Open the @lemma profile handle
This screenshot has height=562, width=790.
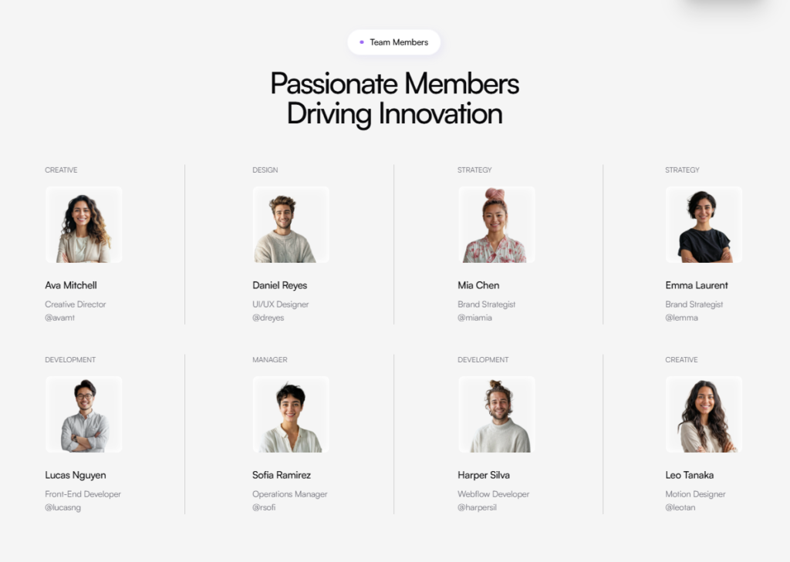point(682,318)
